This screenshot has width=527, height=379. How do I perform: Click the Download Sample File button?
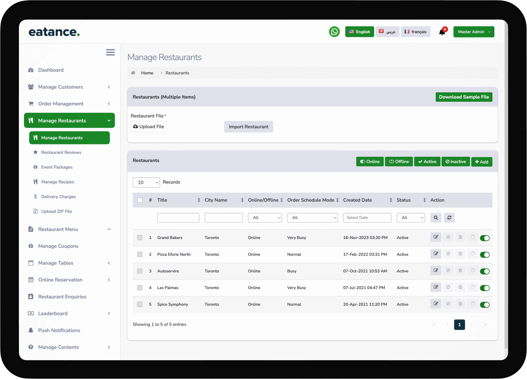coord(463,97)
